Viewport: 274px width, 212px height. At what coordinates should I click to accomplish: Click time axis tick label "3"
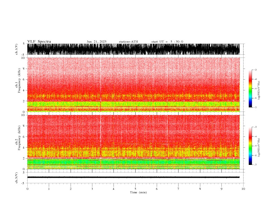point(92,189)
